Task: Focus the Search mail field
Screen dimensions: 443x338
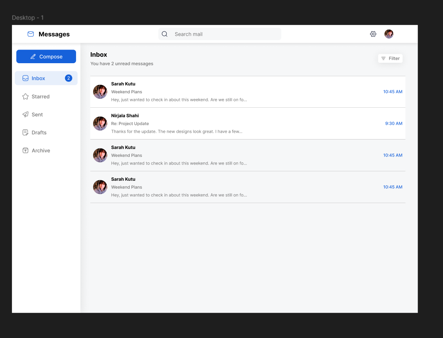Action: [220, 34]
